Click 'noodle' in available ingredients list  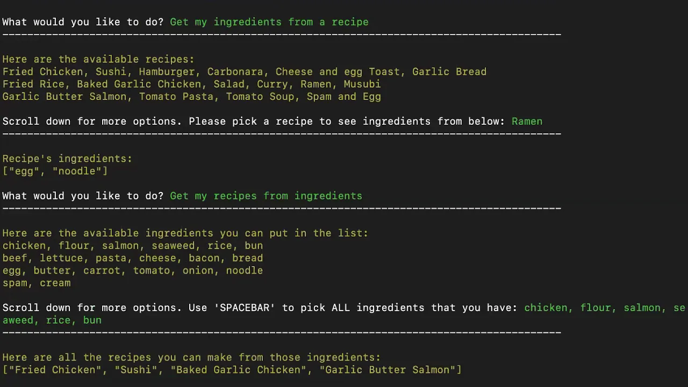[245, 270]
